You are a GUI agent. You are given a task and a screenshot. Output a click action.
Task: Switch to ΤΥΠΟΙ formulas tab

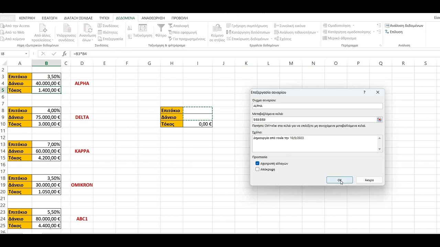click(x=104, y=18)
